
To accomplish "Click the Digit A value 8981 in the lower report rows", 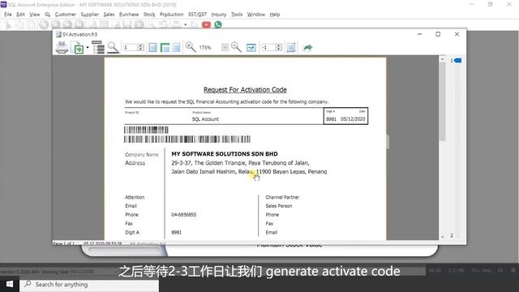I will (176, 233).
